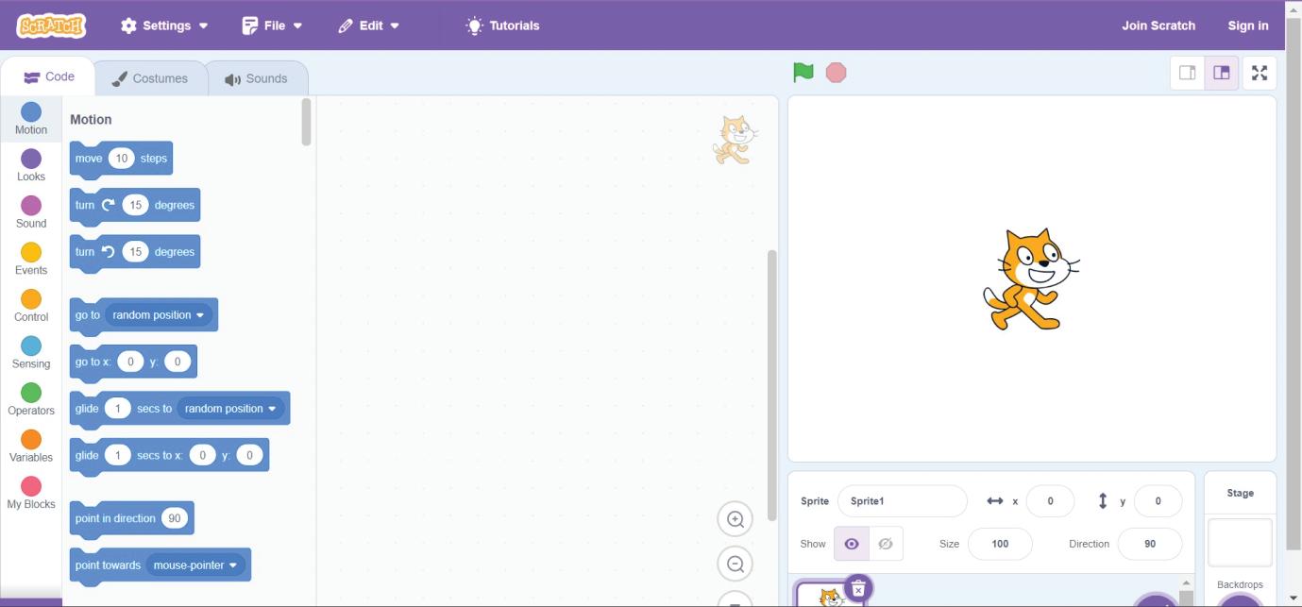This screenshot has height=607, width=1302.
Task: Enter full screen stage mode
Action: 1260,73
